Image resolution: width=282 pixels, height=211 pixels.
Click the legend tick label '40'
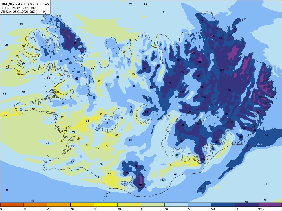pyautogui.click(x=96, y=209)
